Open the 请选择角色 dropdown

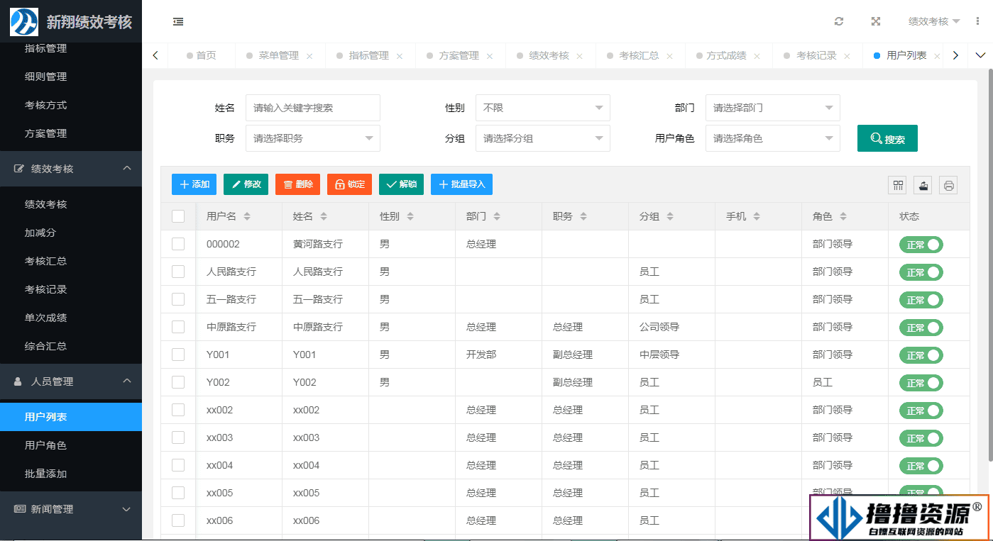click(x=773, y=138)
